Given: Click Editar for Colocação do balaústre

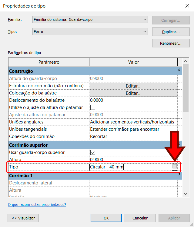Looking at the screenshot, I should click(x=133, y=93).
